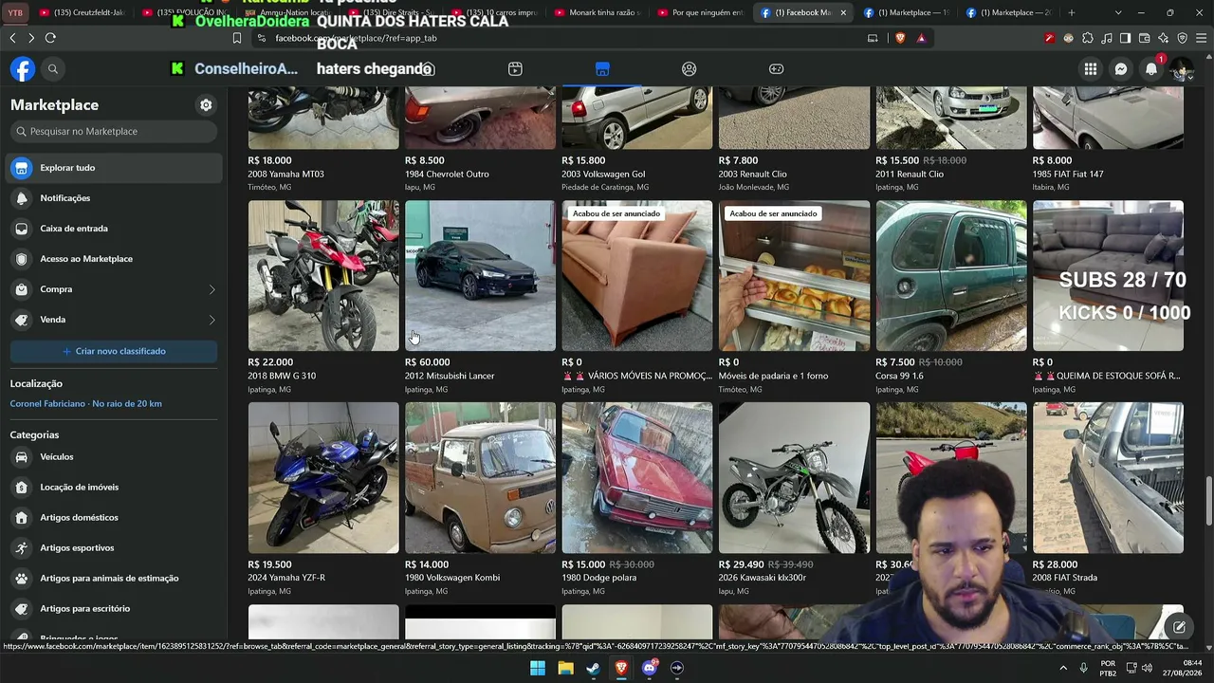
Task: Open a new browser tab
Action: tap(1072, 12)
